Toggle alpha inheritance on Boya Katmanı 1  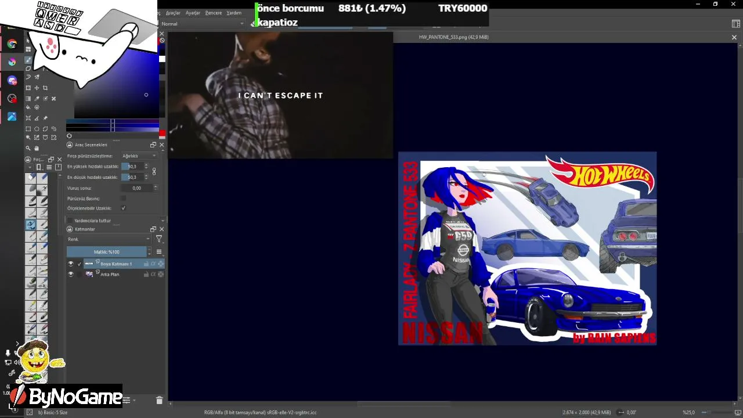point(153,264)
